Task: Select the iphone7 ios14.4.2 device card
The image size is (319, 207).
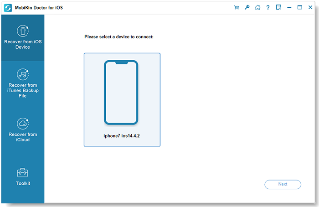Action: tap(122, 100)
